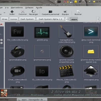
Task: Open Equipo computer location
Action: tap(65, 13)
